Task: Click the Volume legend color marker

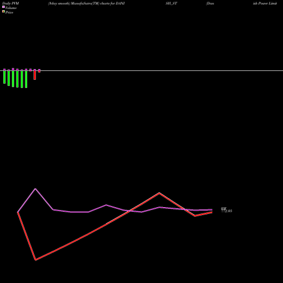Action: (3, 7)
